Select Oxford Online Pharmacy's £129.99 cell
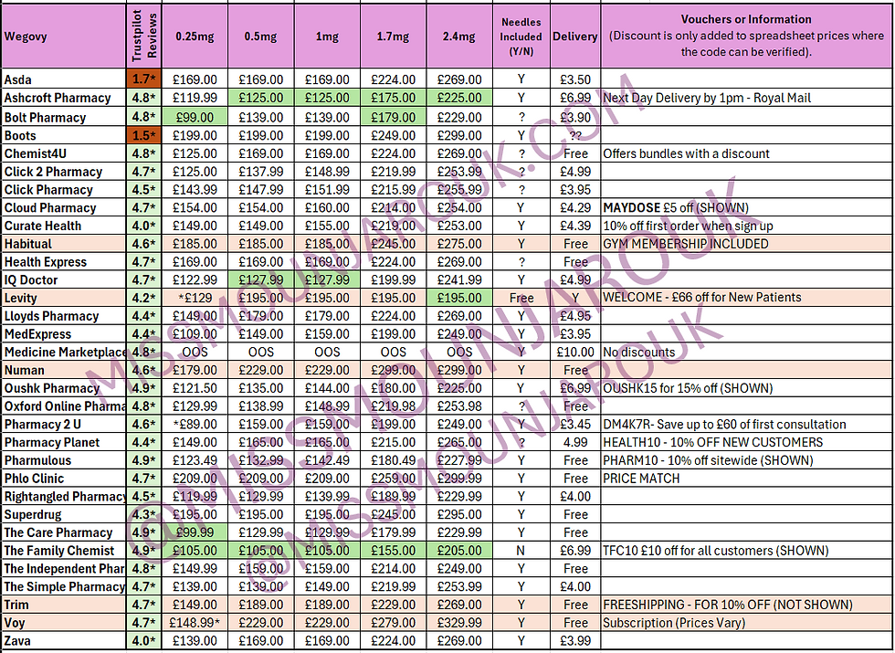Screen dimensions: 895x653 195,406
